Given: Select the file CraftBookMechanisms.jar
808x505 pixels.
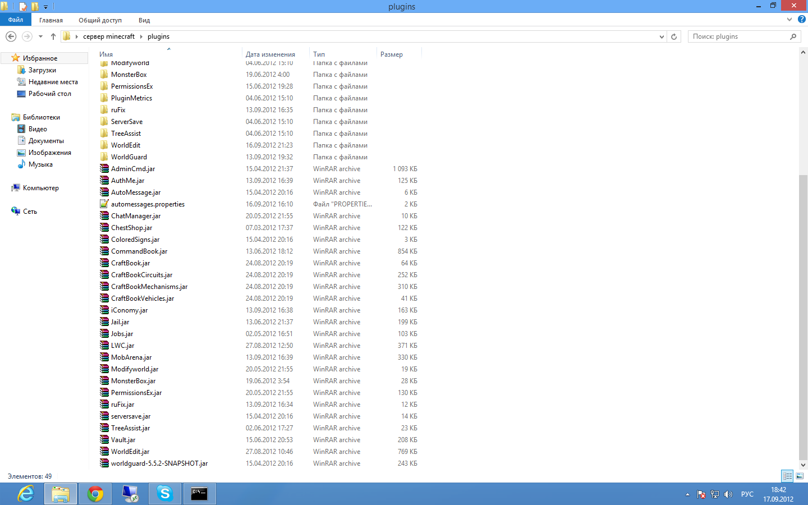Looking at the screenshot, I should (x=149, y=287).
